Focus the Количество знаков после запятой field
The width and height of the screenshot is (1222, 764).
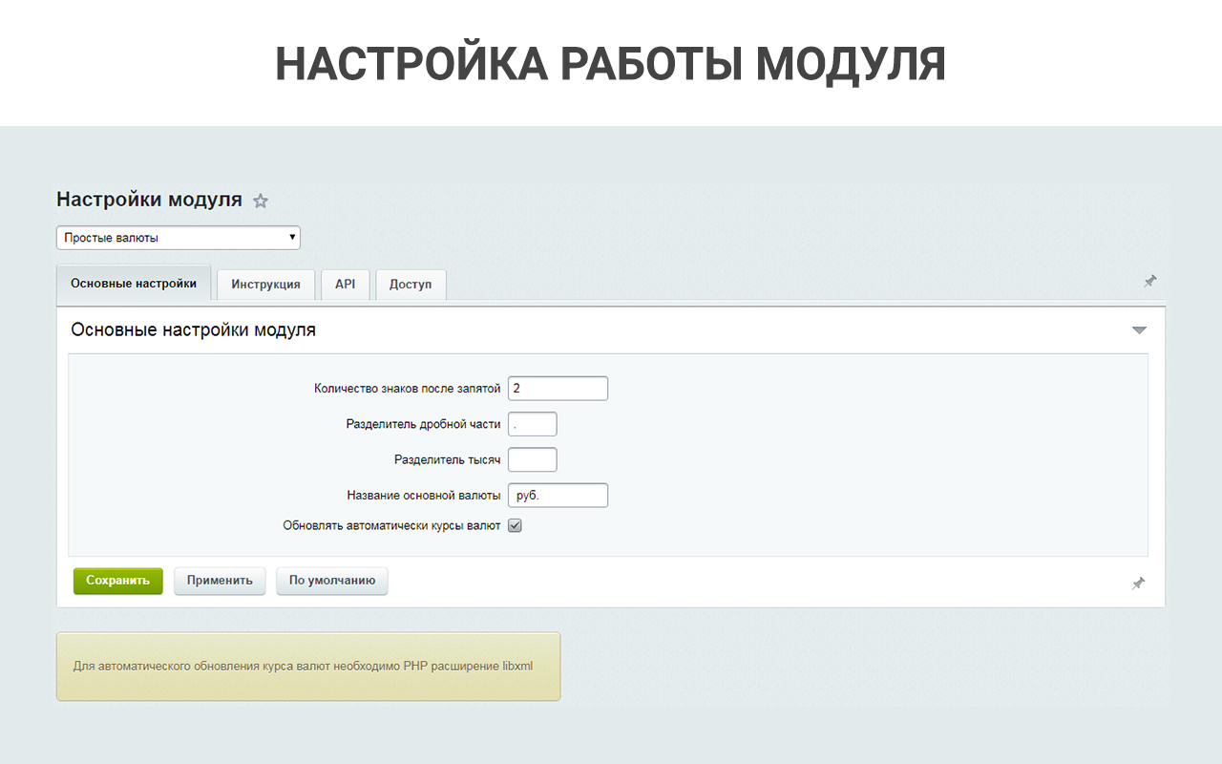[x=558, y=389]
